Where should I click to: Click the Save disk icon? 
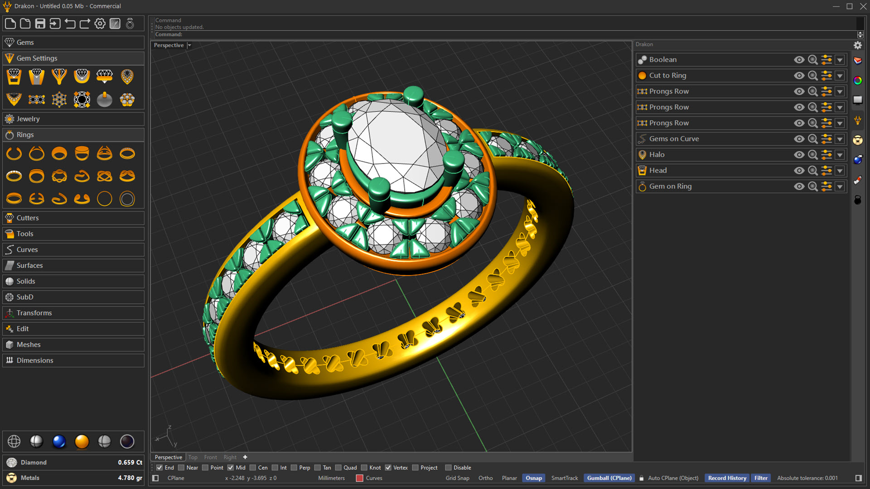point(40,24)
